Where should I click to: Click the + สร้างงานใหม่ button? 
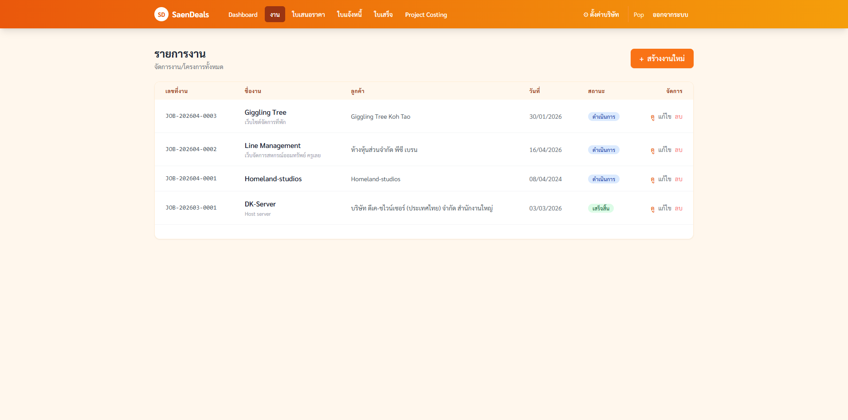pyautogui.click(x=662, y=58)
